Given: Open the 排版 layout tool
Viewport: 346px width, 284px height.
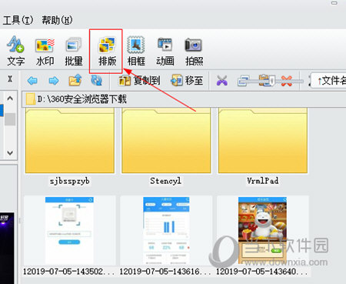Looking at the screenshot, I should pos(107,51).
